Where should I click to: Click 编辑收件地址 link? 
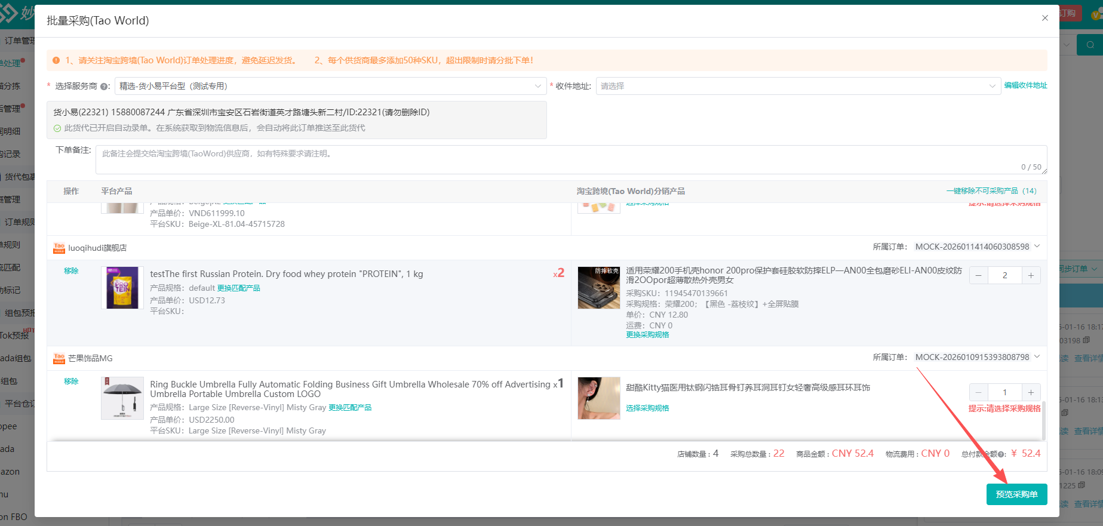(x=1025, y=85)
